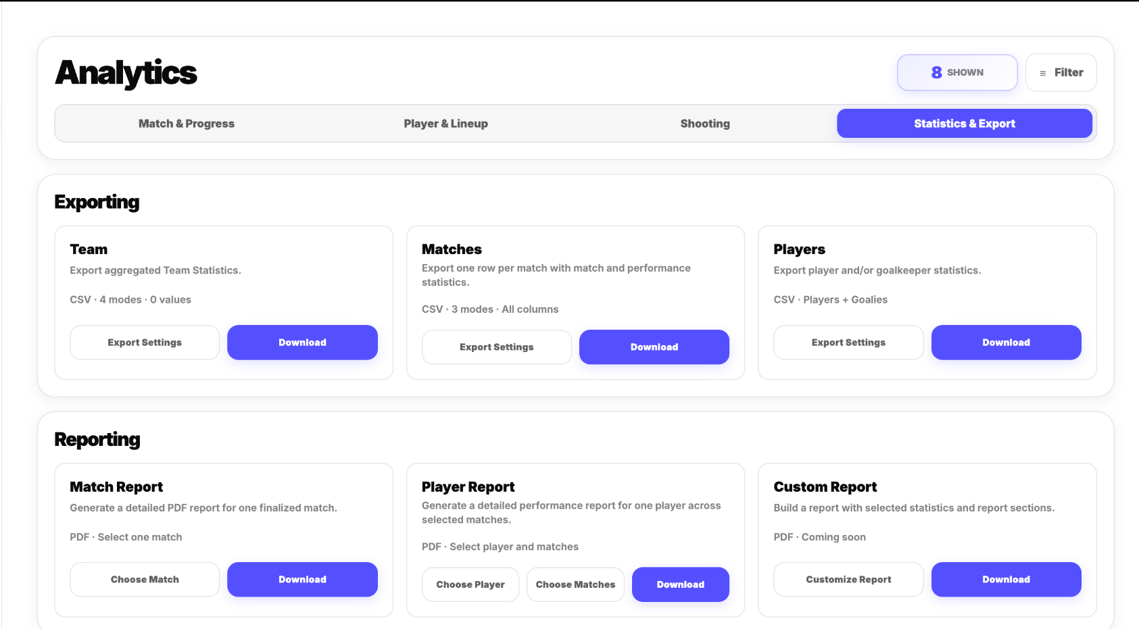The height and width of the screenshot is (629, 1139).
Task: Click the Exporting section heading
Action: point(97,202)
